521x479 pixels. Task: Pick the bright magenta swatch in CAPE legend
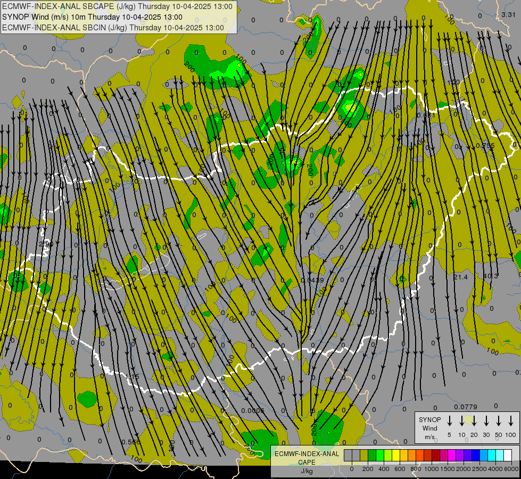[452, 455]
